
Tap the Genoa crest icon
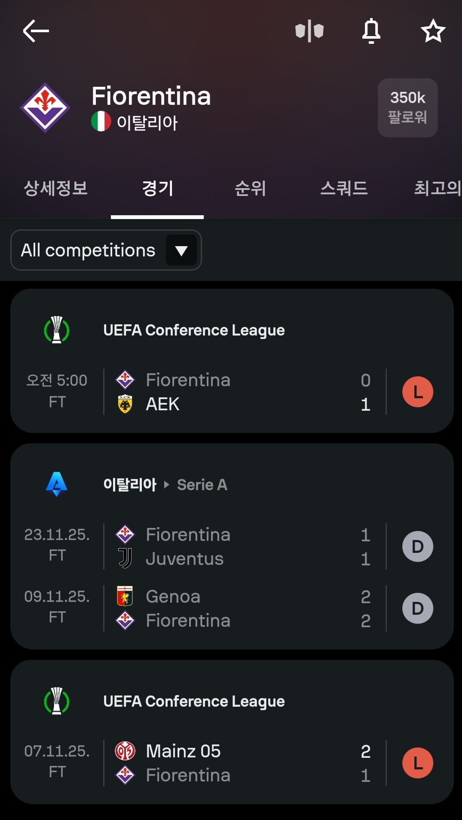(125, 596)
